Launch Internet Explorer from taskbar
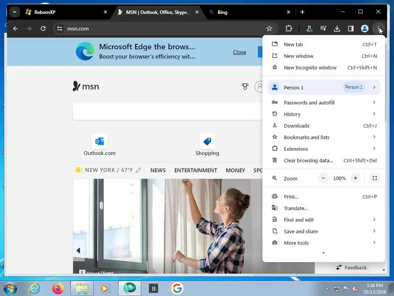Screen dimensions: 394x296 pyautogui.click(x=34, y=288)
